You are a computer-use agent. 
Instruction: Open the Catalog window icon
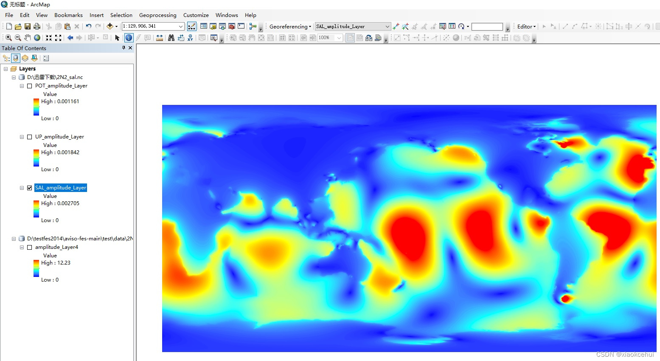click(x=213, y=26)
